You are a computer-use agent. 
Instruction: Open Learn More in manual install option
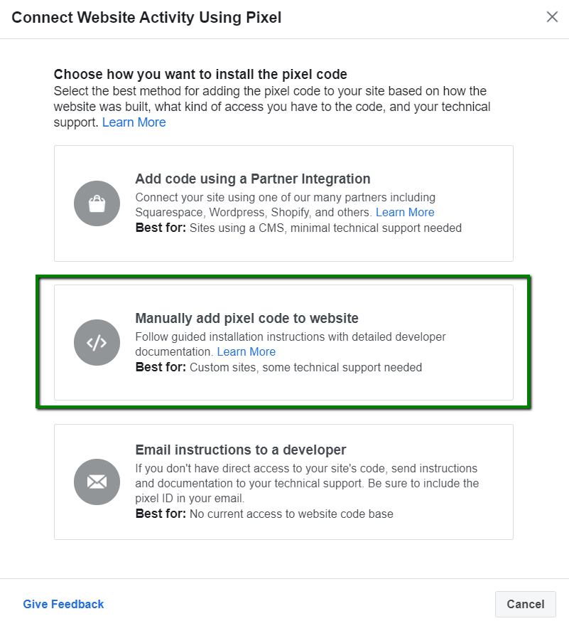pos(246,351)
